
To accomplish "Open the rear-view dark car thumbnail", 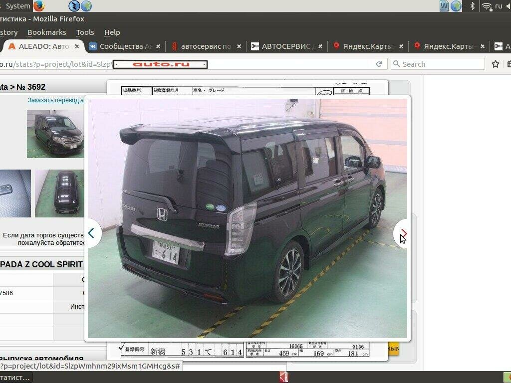I will (60, 193).
